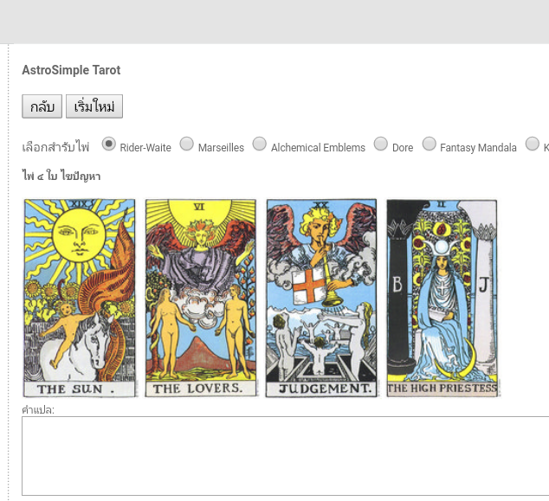The image size is (549, 501).
Task: Choose the Fantasy Mandala deck option
Action: click(429, 144)
